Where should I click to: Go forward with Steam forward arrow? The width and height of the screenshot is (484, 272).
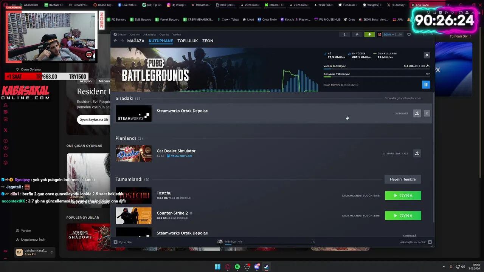click(122, 41)
